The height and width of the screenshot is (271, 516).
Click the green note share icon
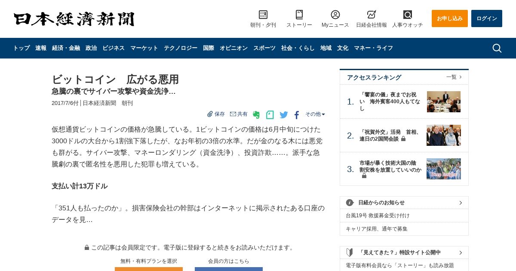coord(270,115)
